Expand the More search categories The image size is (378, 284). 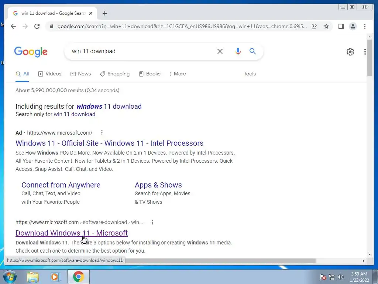click(178, 74)
